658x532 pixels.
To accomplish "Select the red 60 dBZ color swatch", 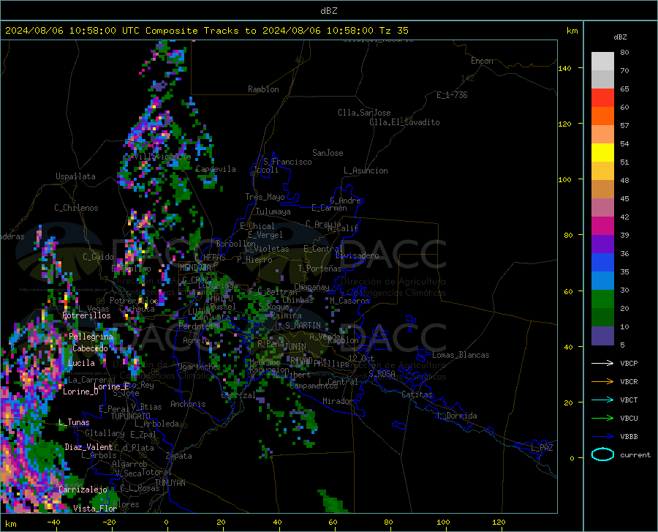I will 602,98.
